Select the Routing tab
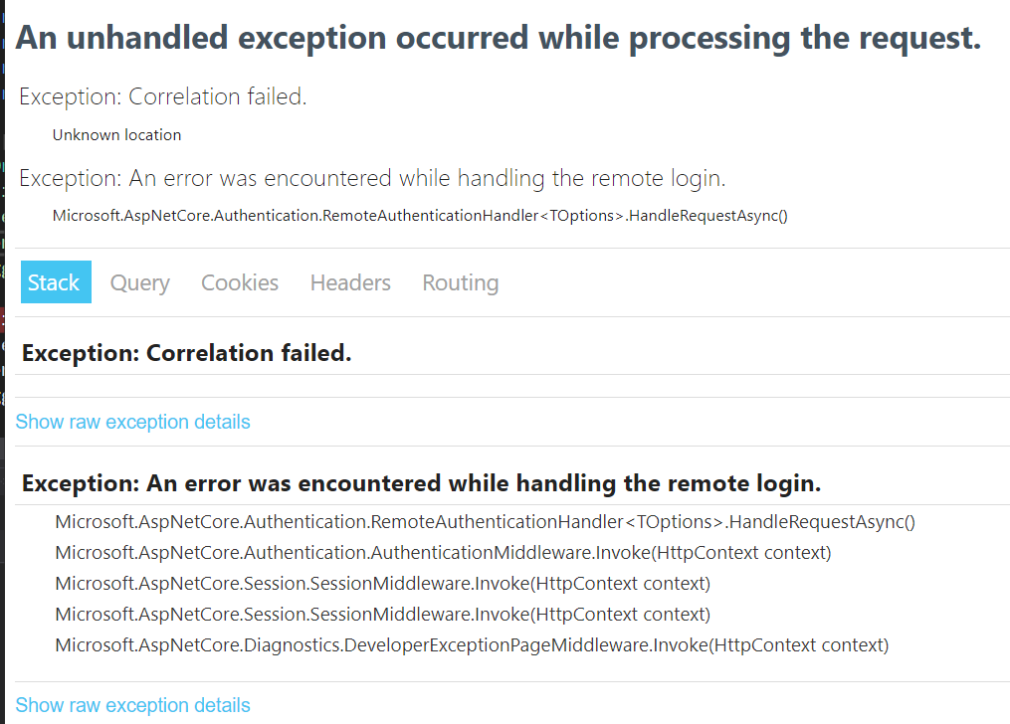 460,282
